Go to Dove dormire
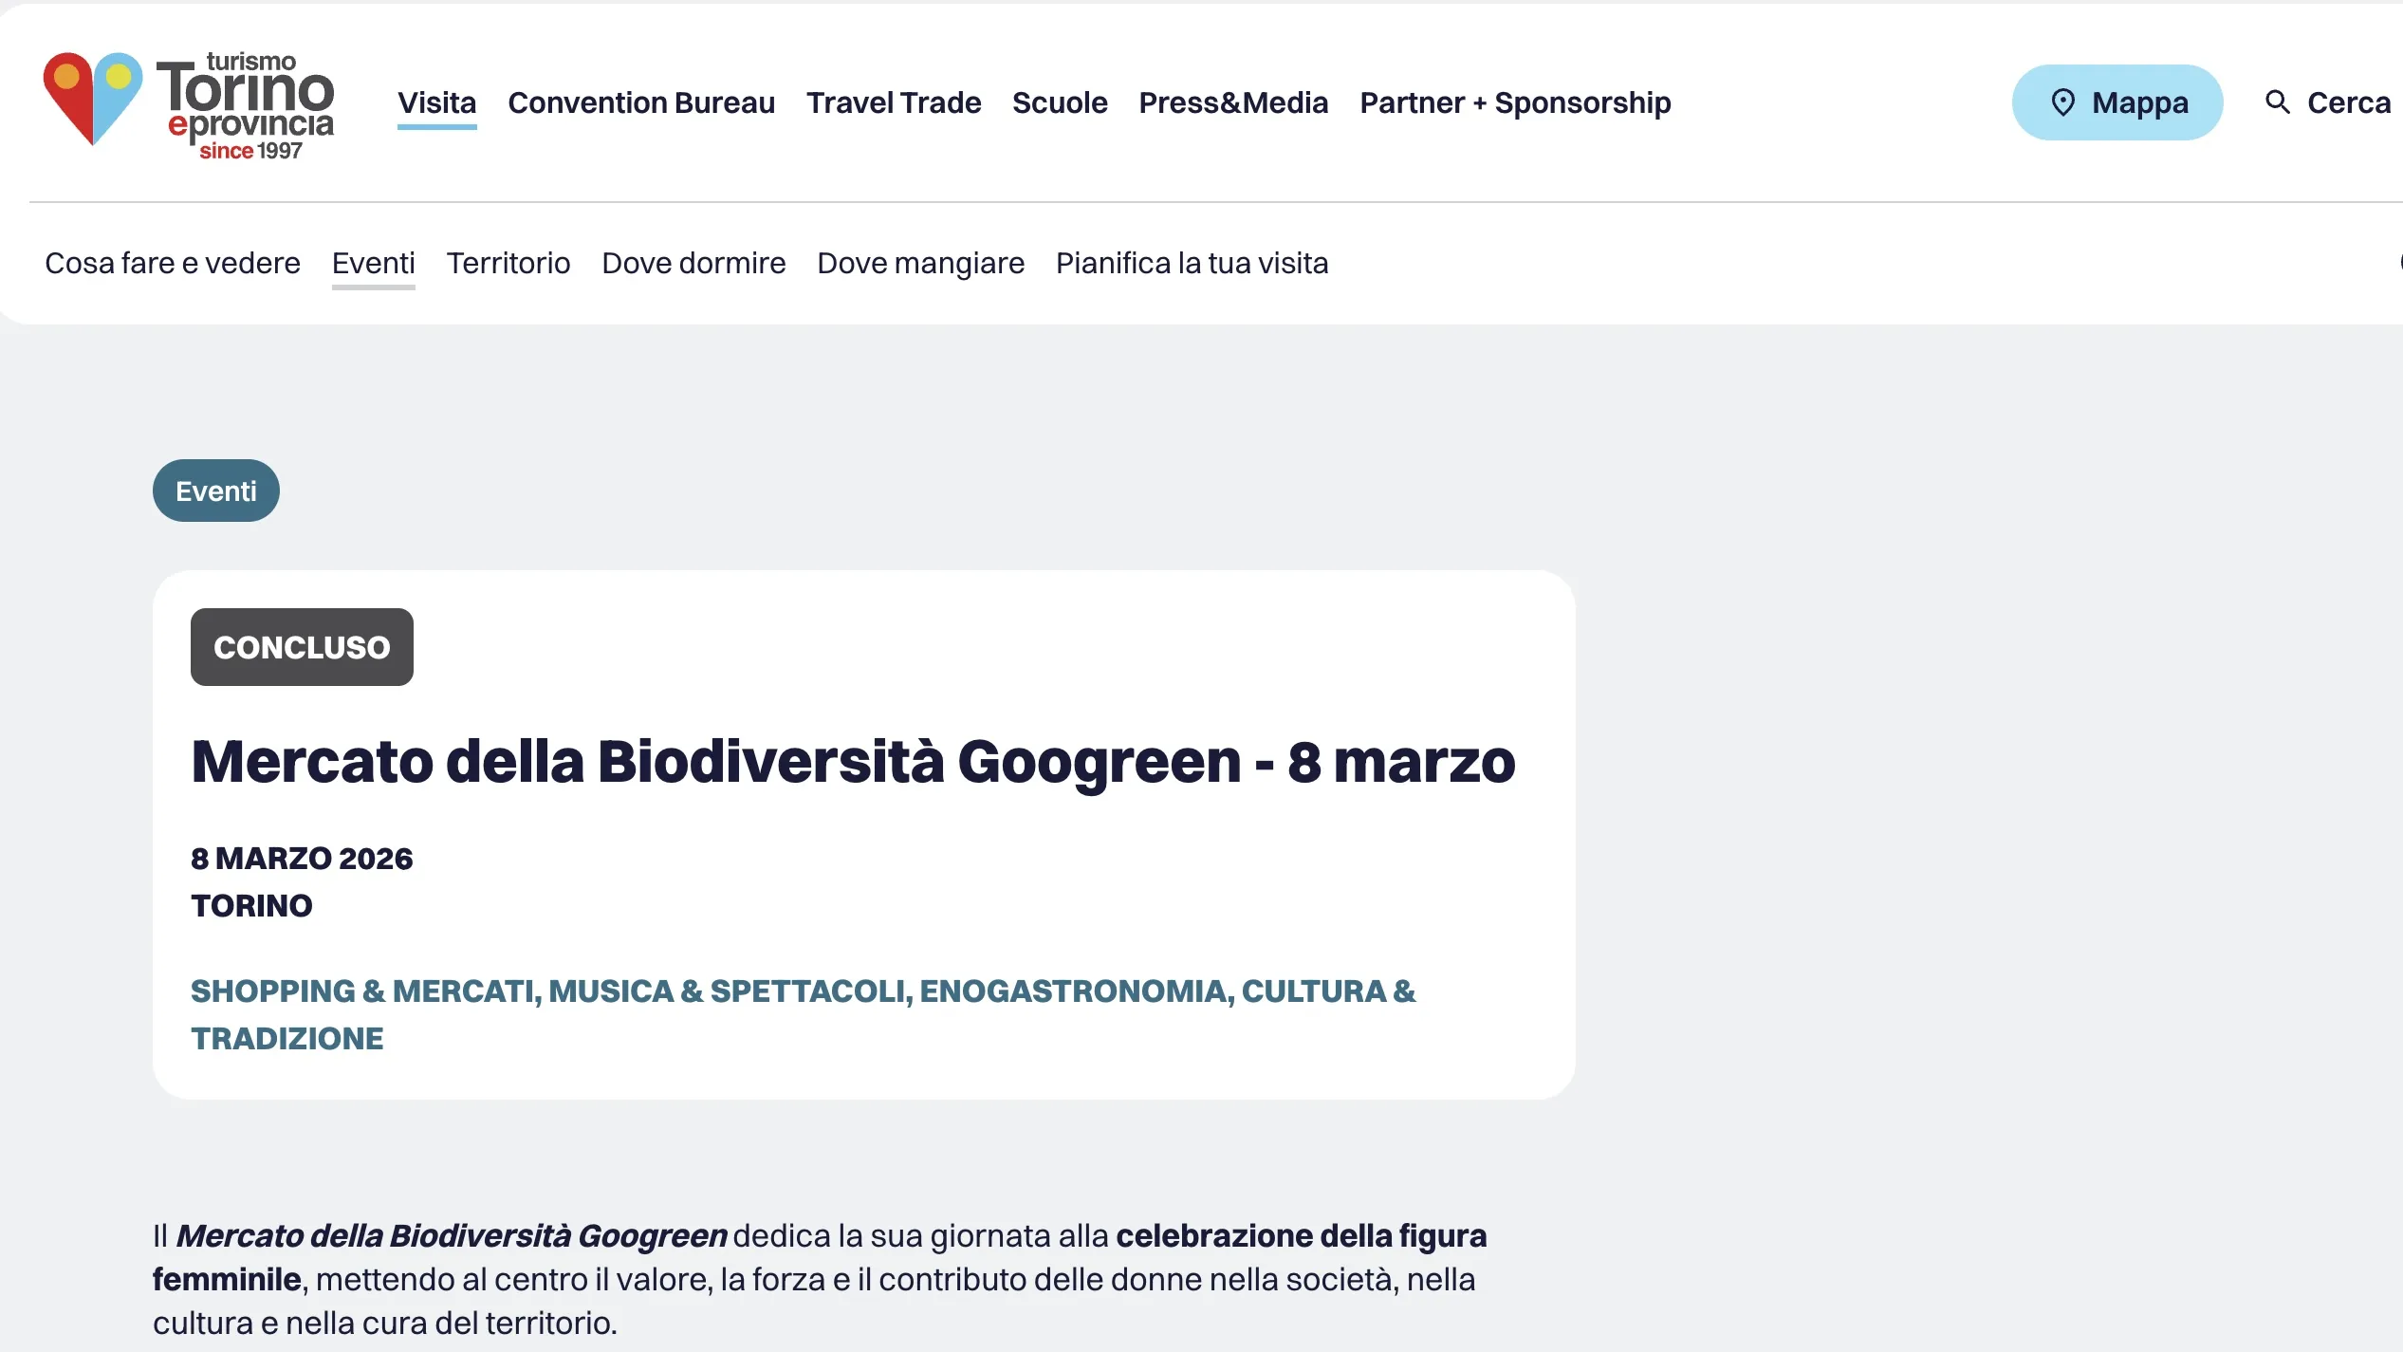This screenshot has height=1352, width=2403. click(x=693, y=263)
